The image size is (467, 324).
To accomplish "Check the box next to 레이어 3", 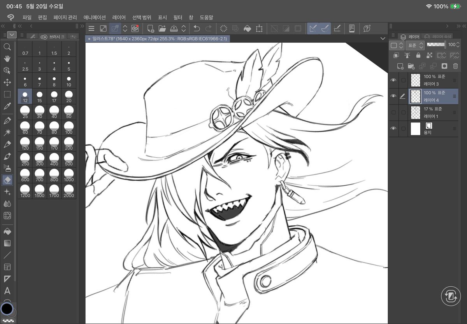I will pos(403,80).
